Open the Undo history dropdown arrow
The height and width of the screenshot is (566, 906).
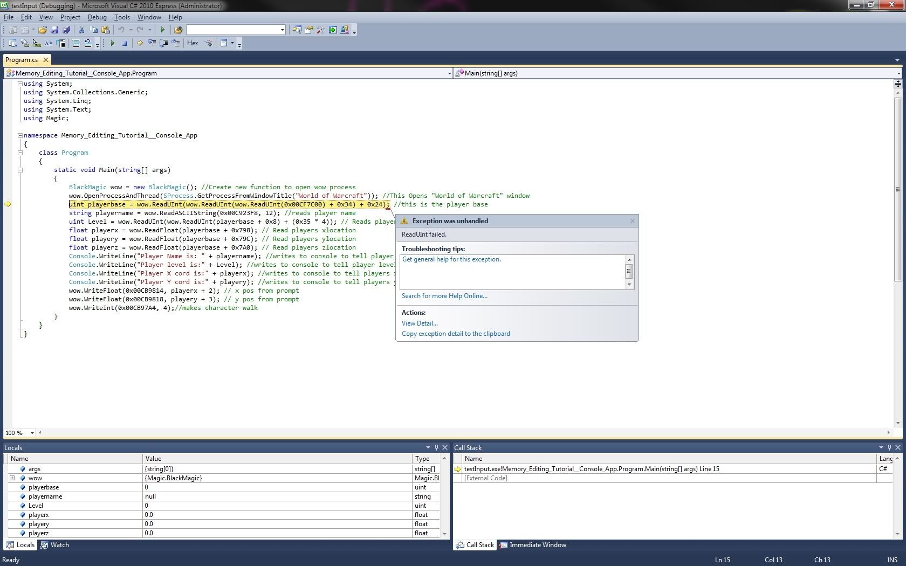tap(131, 30)
